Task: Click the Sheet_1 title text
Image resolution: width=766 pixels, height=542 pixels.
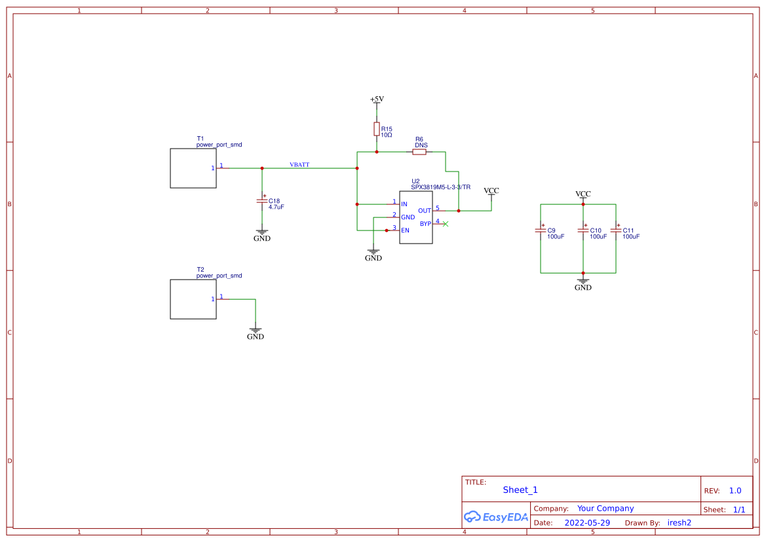Action: (520, 490)
